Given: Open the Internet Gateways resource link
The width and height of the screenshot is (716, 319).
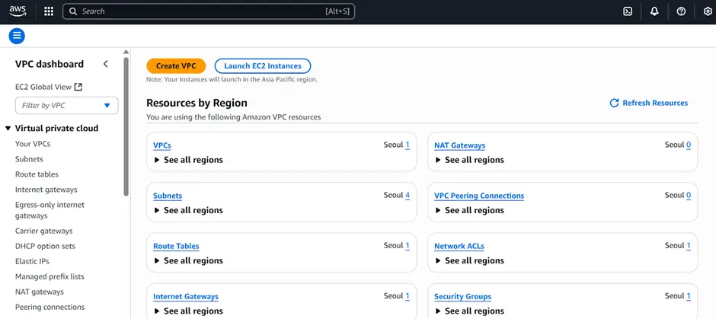Looking at the screenshot, I should [185, 297].
